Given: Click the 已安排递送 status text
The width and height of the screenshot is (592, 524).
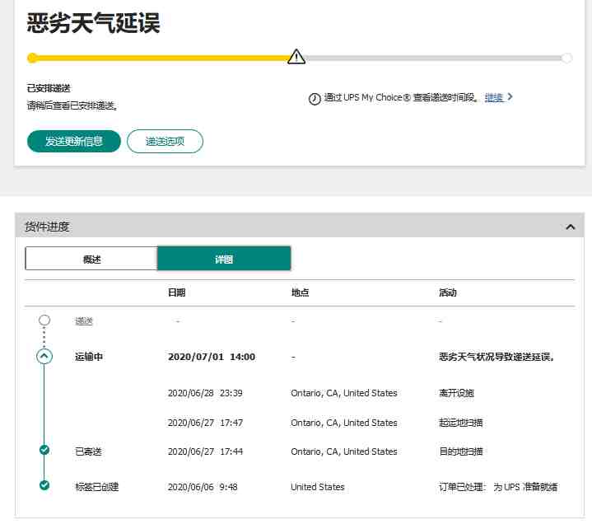Looking at the screenshot, I should [x=49, y=88].
